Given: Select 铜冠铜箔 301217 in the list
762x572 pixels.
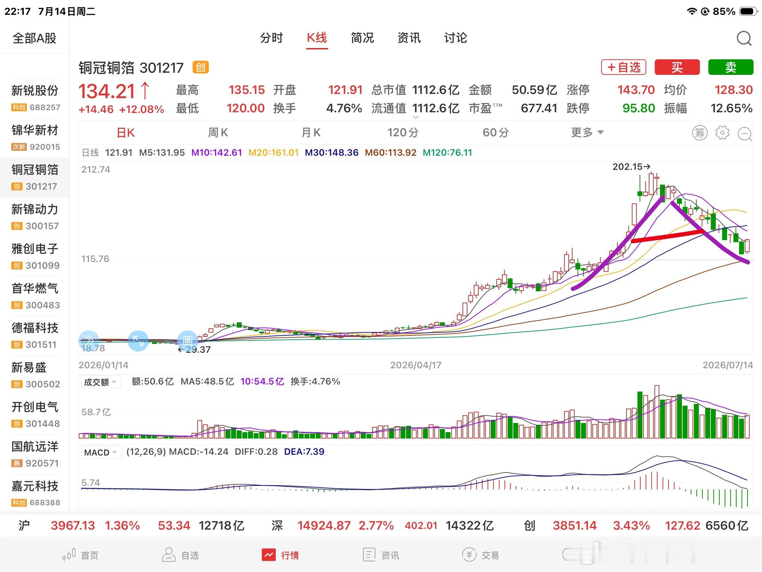Looking at the screenshot, I should point(35,177).
